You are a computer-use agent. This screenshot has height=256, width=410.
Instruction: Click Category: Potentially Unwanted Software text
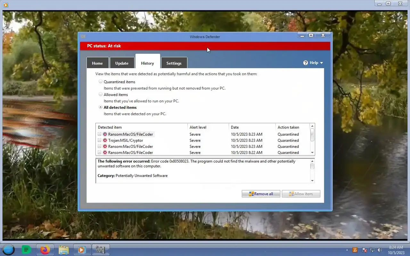133,176
